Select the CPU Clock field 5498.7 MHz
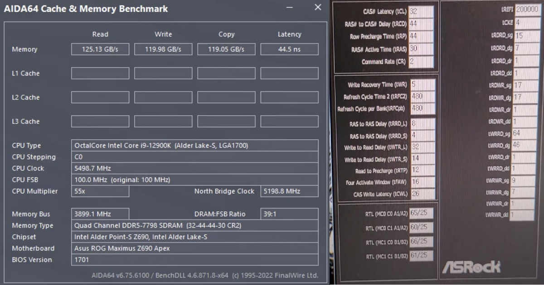 coord(194,168)
